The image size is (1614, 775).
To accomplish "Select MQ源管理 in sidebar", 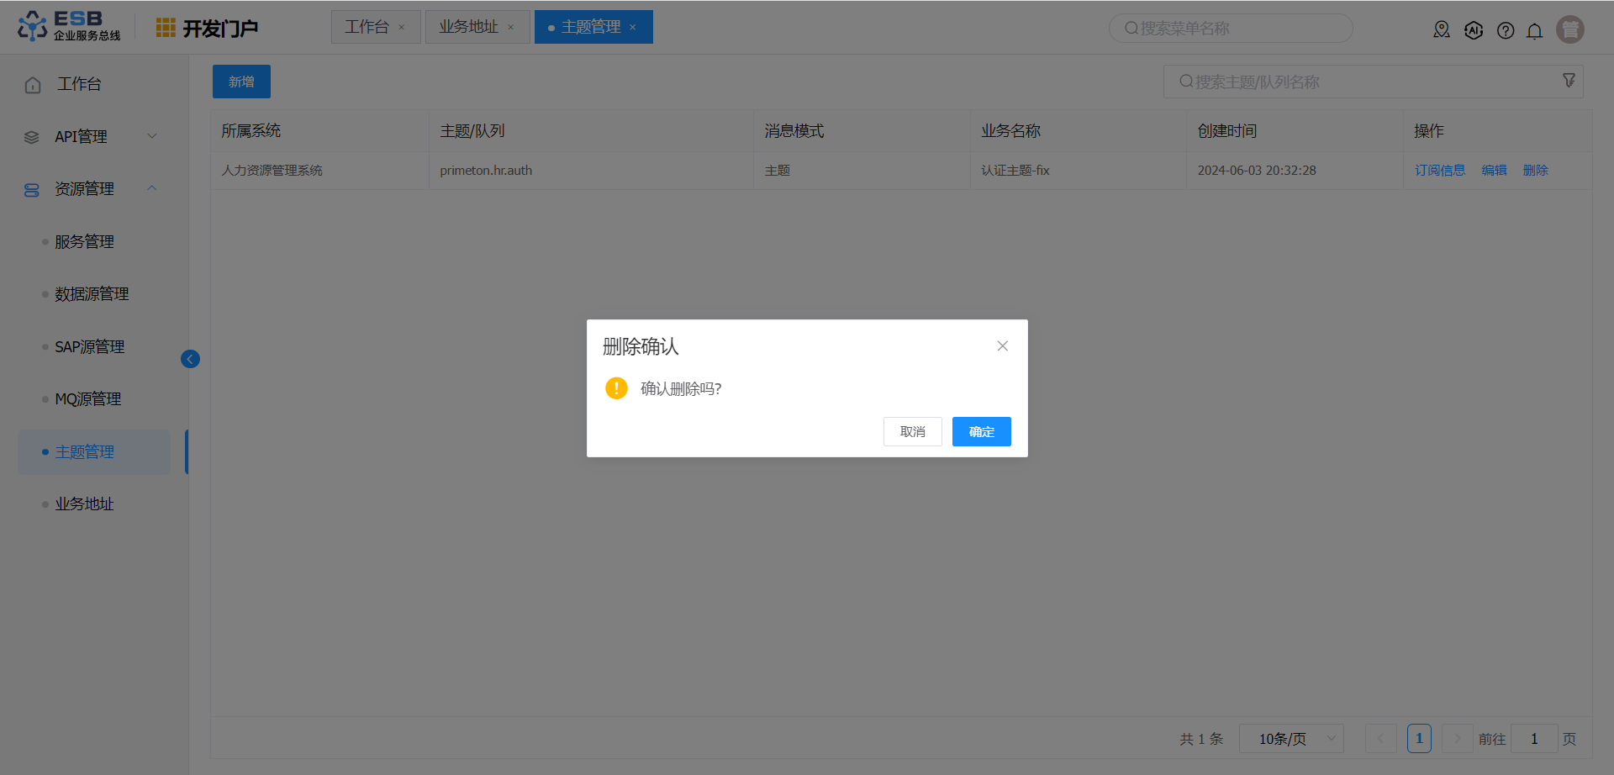I will coord(88,399).
